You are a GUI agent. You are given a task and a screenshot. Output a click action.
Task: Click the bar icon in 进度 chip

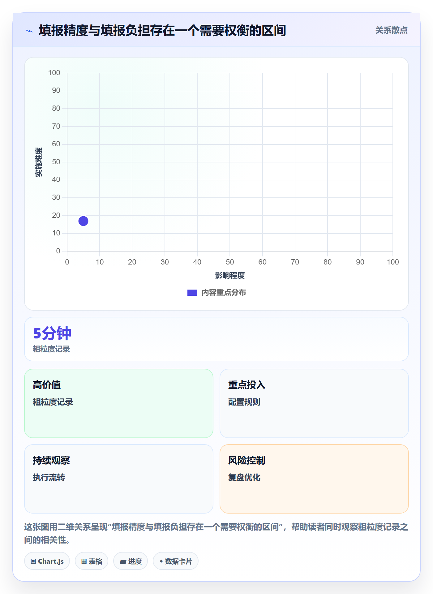[x=123, y=562]
